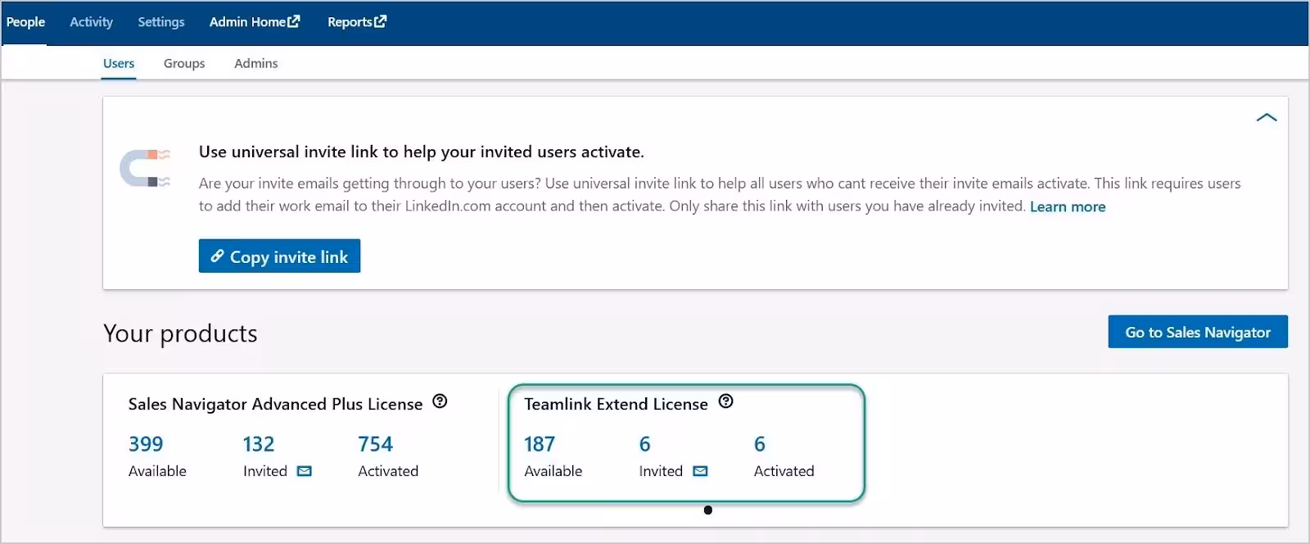Select the Users sub-tab
The height and width of the screenshot is (544, 1310).
click(x=119, y=63)
